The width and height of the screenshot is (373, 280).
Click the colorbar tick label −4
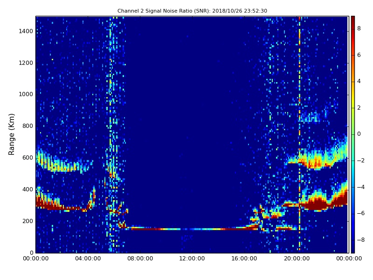(361, 187)
